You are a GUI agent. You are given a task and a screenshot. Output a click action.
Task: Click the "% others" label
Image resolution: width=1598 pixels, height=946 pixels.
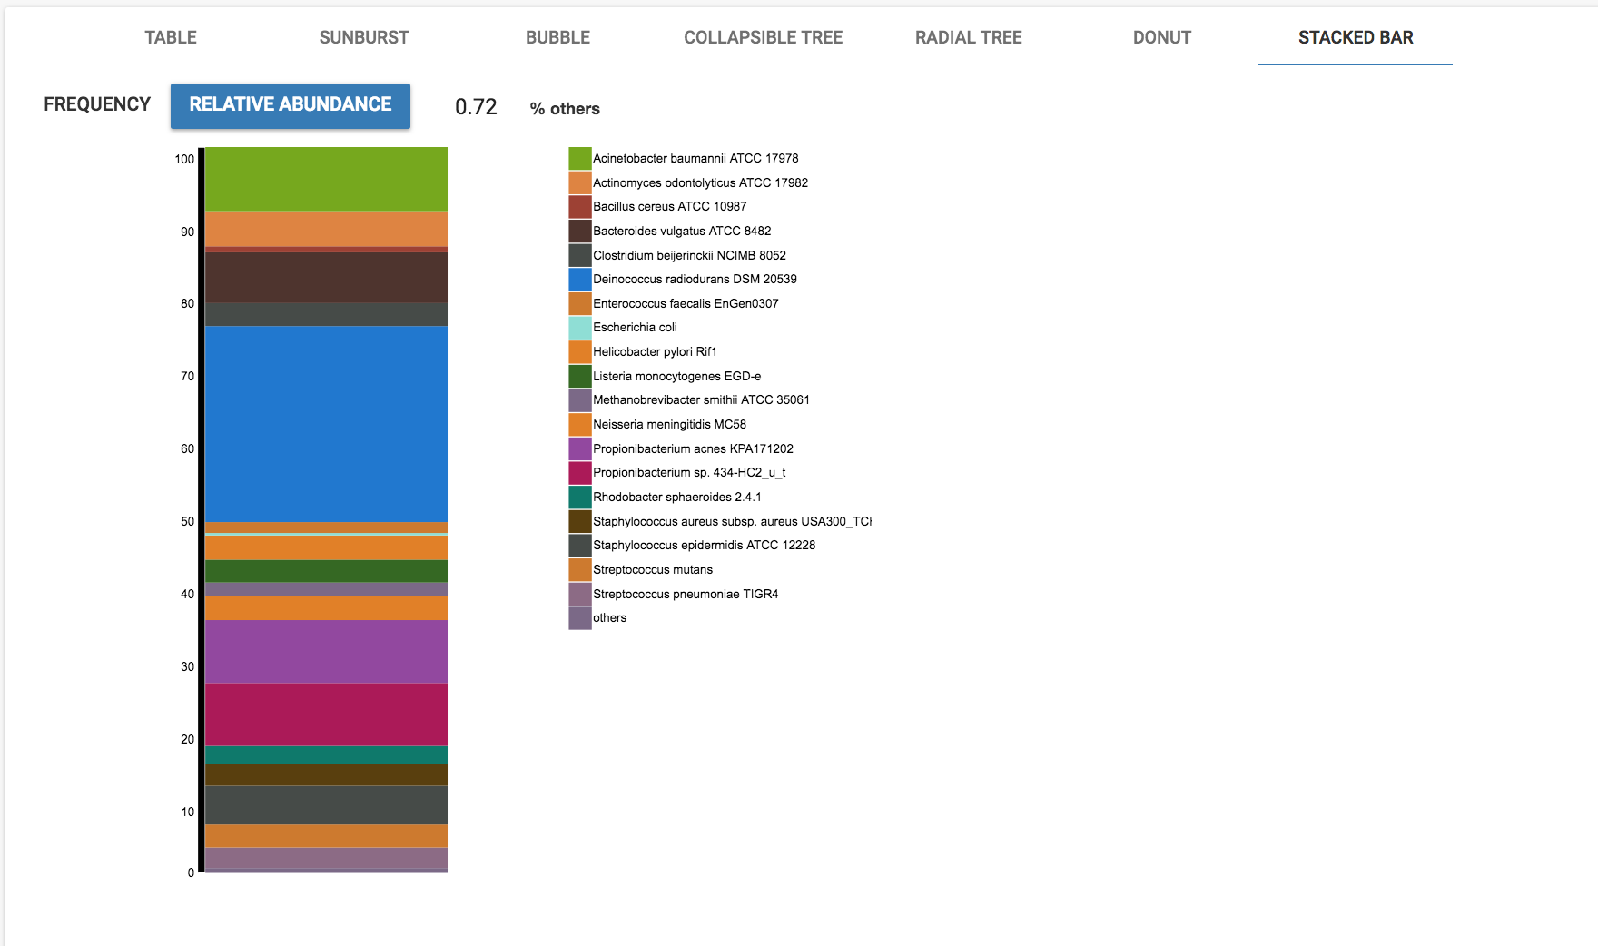565,109
